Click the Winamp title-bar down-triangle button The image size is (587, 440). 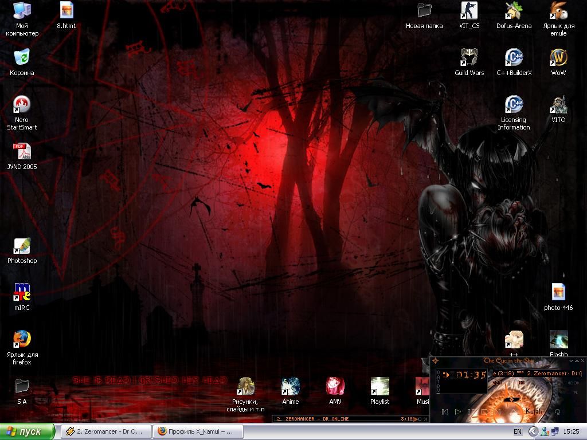click(x=572, y=361)
